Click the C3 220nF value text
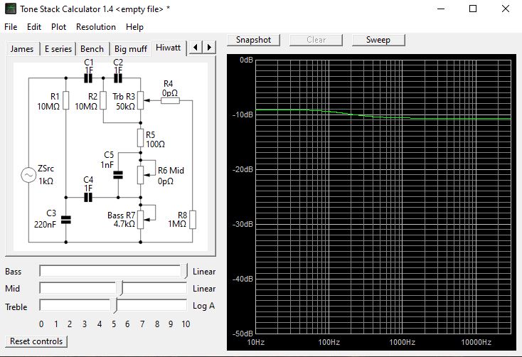 (x=45, y=225)
